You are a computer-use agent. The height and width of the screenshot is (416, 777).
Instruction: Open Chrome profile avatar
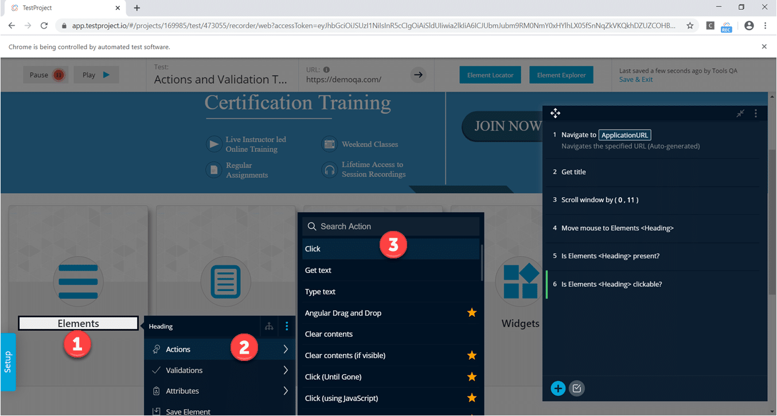pyautogui.click(x=749, y=26)
